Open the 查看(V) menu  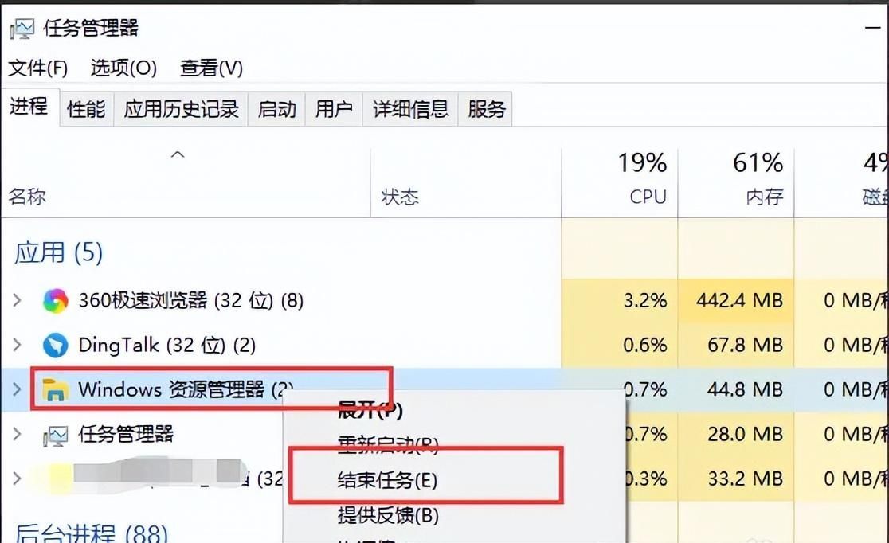(211, 68)
